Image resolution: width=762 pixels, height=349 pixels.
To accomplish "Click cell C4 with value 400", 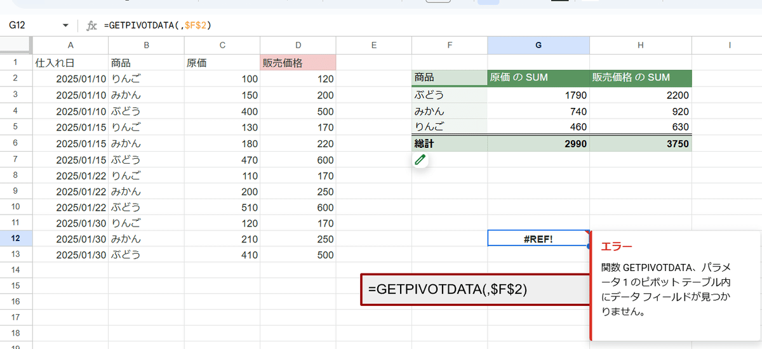I will coord(222,111).
